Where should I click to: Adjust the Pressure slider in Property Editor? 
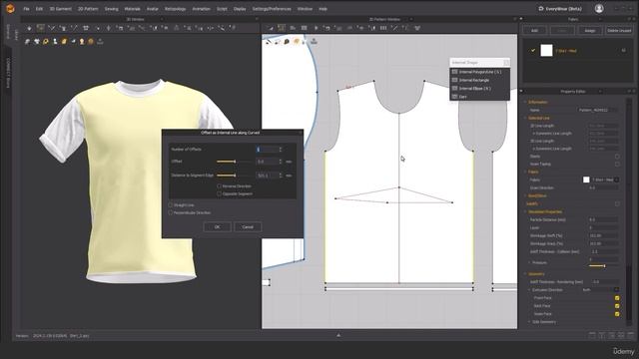point(603,266)
